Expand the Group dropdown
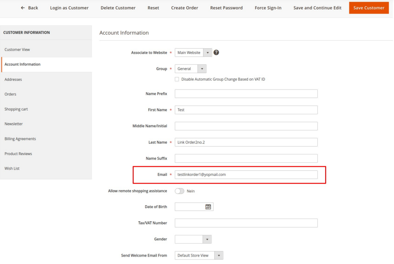This screenshot has width=394, height=264. tap(191, 69)
